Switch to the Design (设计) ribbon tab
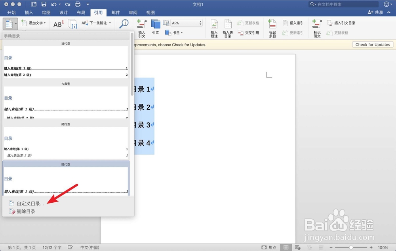Screen dimensions: 396x251 click(64, 12)
